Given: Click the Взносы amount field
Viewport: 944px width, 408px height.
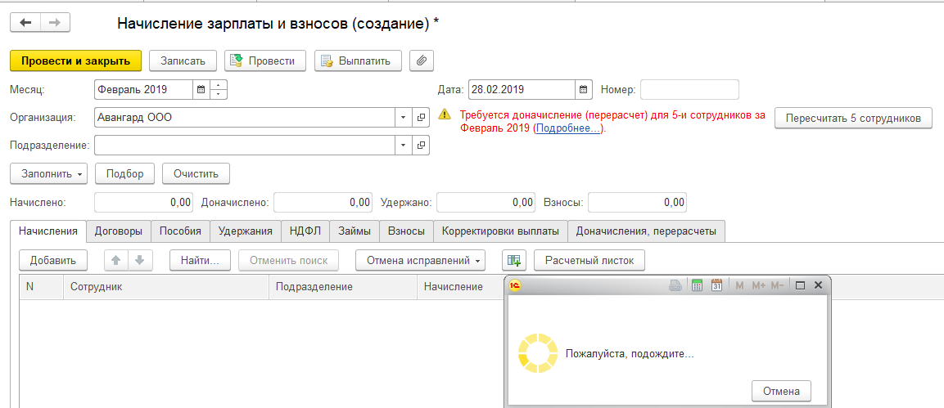Looking at the screenshot, I should click(x=637, y=203).
